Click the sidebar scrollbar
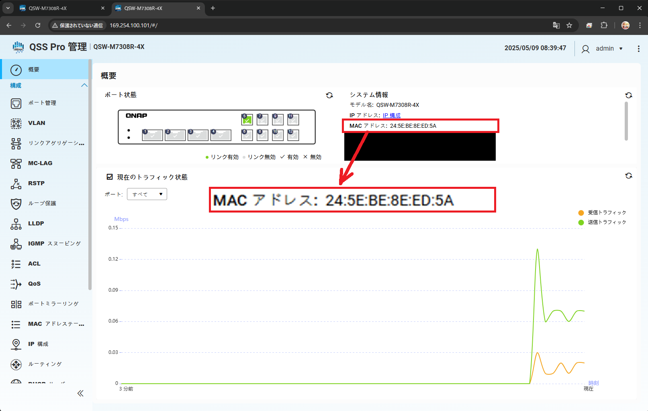 pyautogui.click(x=90, y=175)
